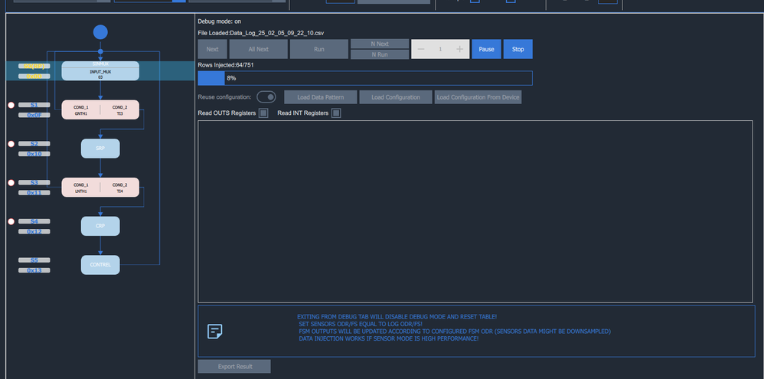
Task: Select the SRP state block
Action: [100, 148]
